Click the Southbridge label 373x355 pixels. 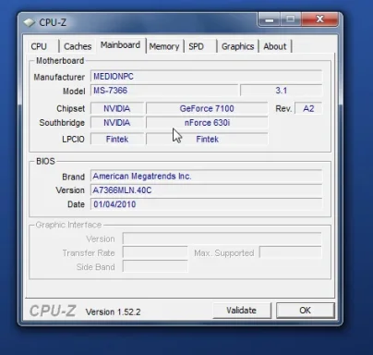click(x=62, y=123)
